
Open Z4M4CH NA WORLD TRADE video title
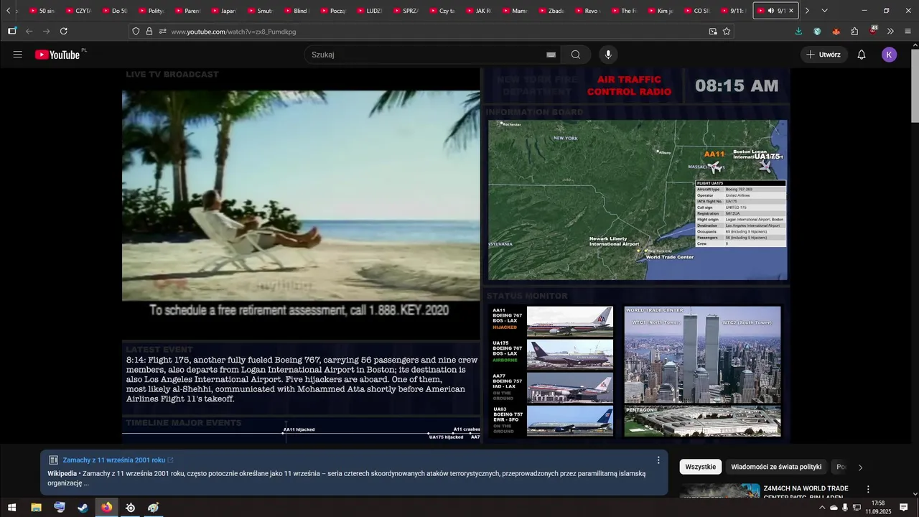pyautogui.click(x=806, y=493)
